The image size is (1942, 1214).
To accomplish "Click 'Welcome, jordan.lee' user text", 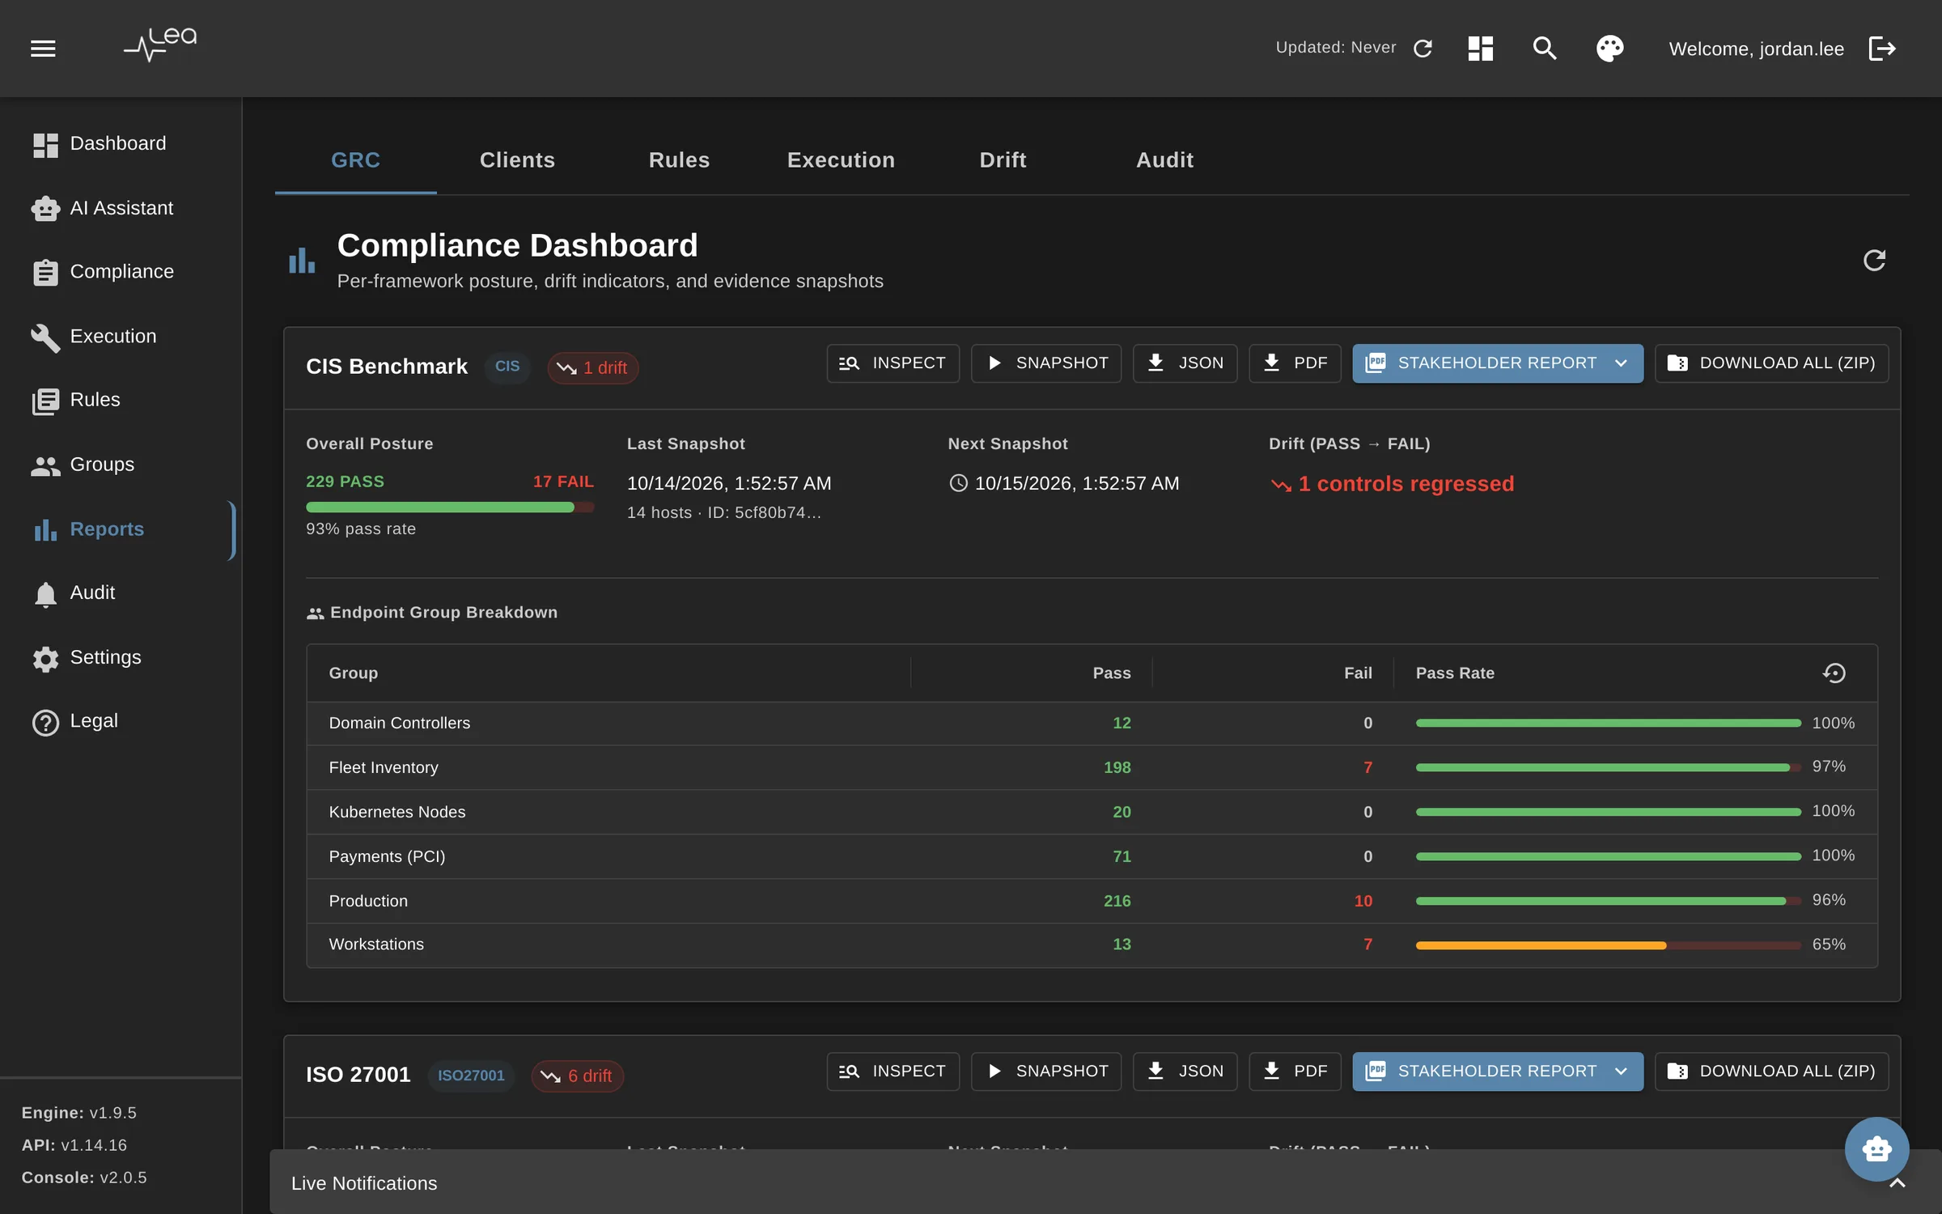I will click(1756, 49).
